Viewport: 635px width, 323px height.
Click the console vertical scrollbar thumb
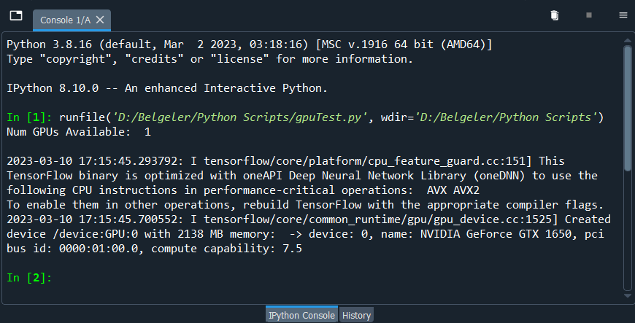point(627,106)
